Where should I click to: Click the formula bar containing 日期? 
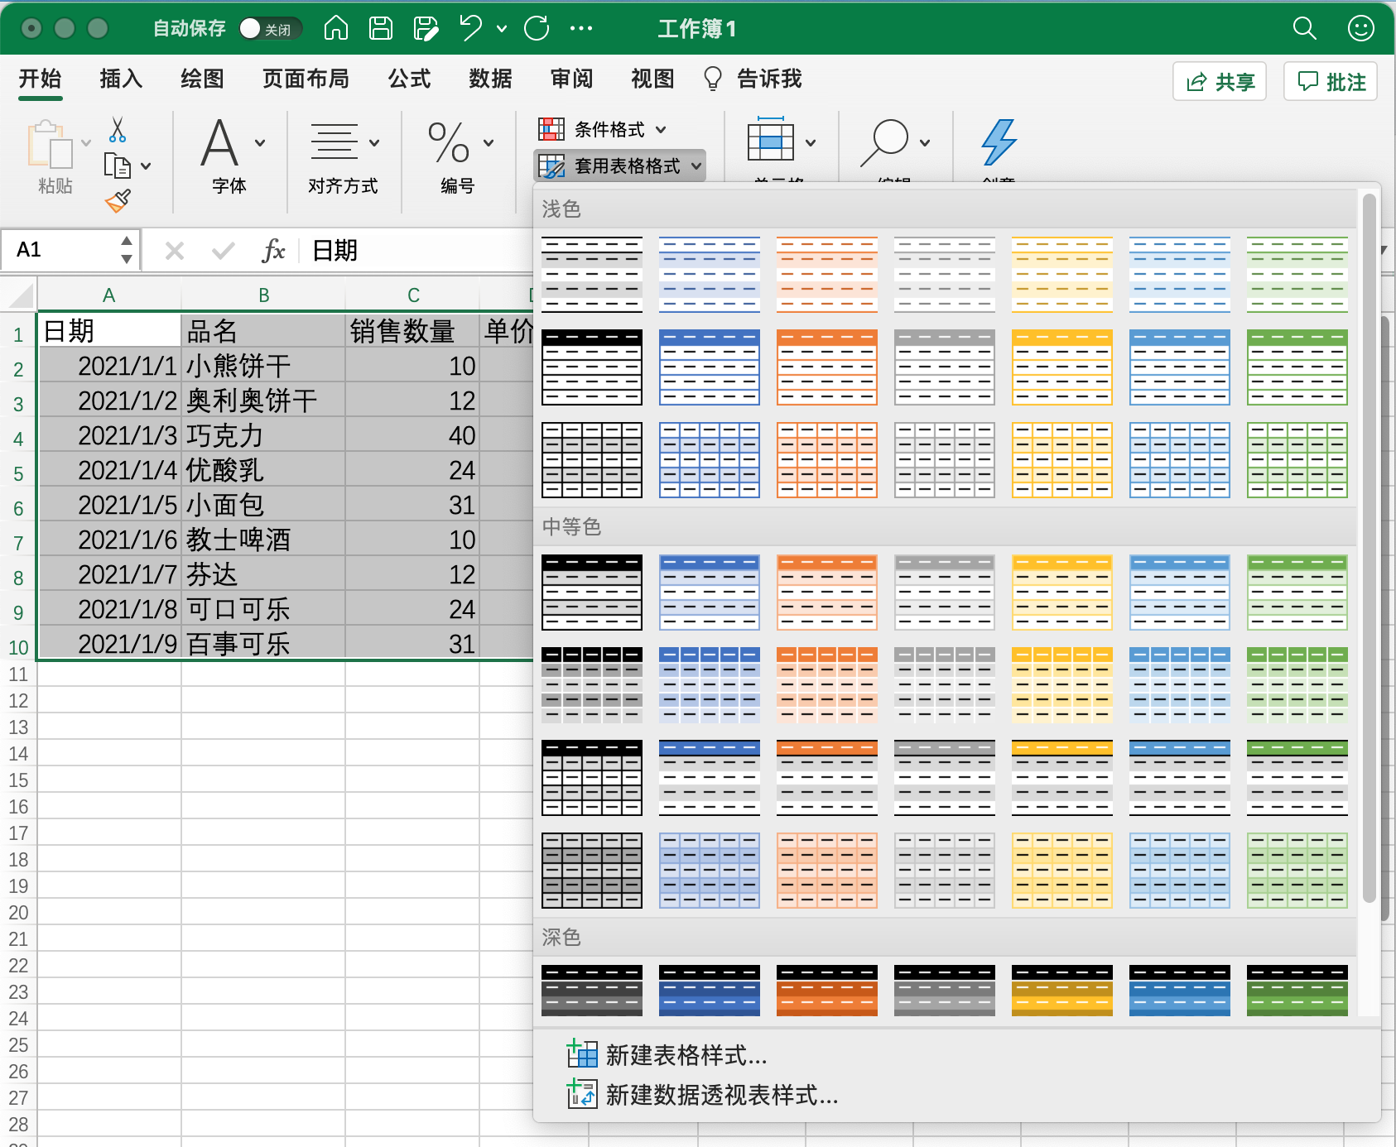tap(418, 250)
